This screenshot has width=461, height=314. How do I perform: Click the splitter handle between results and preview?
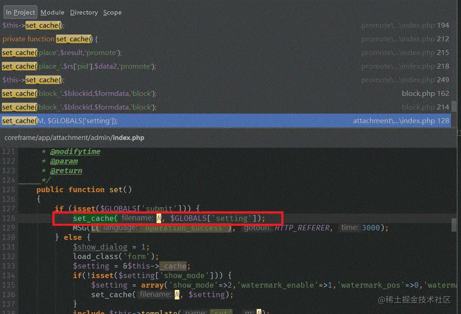tap(228, 128)
